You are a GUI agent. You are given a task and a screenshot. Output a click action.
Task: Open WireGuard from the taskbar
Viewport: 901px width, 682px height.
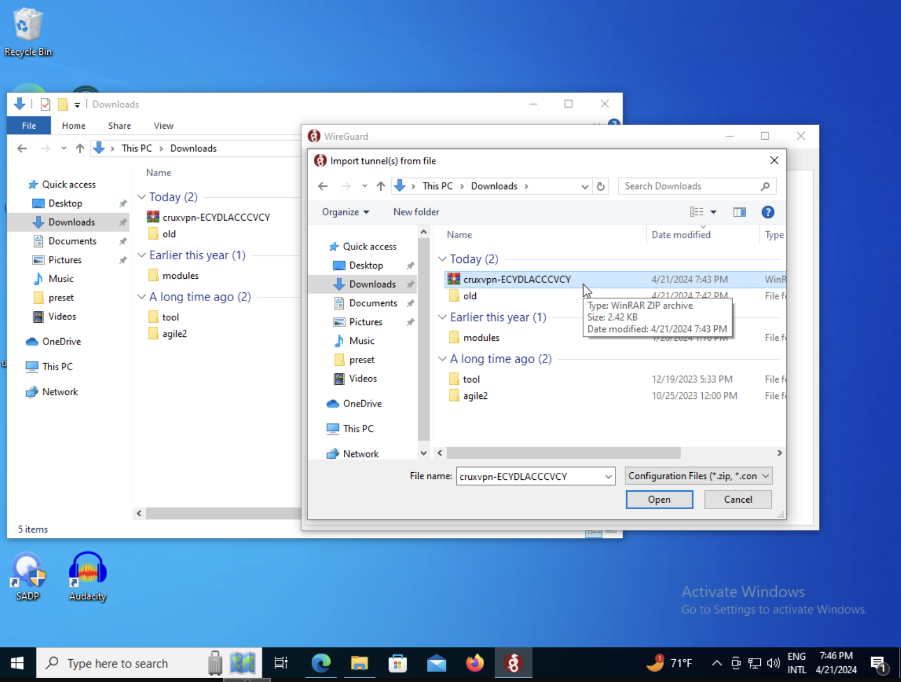point(513,663)
